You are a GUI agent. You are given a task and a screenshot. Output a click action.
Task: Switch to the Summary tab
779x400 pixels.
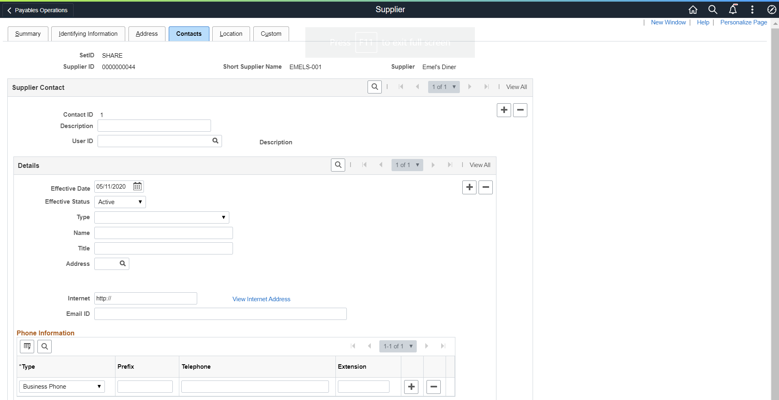coord(28,34)
